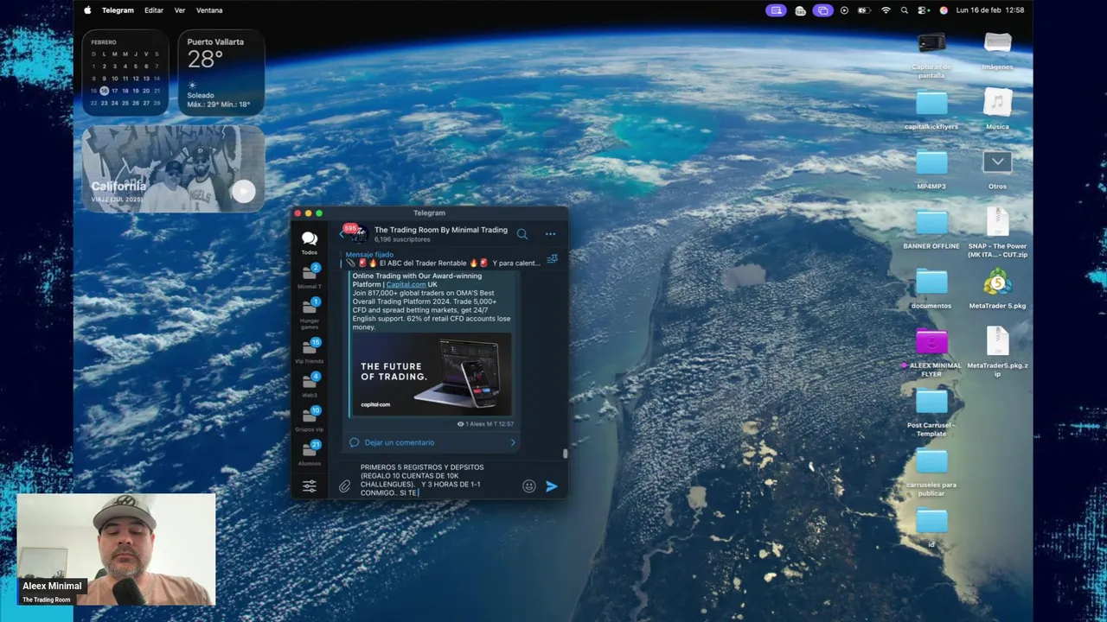Open the Todos chats folder in the sidebar
The height and width of the screenshot is (622, 1107).
pyautogui.click(x=309, y=243)
